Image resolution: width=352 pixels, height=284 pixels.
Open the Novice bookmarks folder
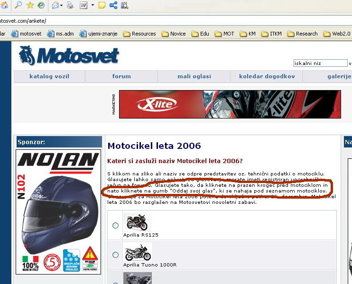coord(174,34)
